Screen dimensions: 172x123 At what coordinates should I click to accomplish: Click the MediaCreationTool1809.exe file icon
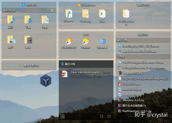click(120, 51)
